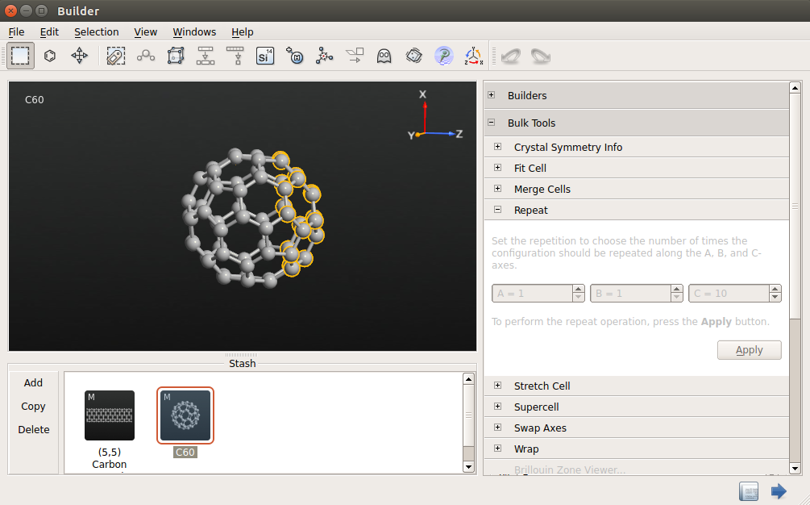Click the bar-to-single-block arrow icon
The image size is (810, 505).
point(235,56)
